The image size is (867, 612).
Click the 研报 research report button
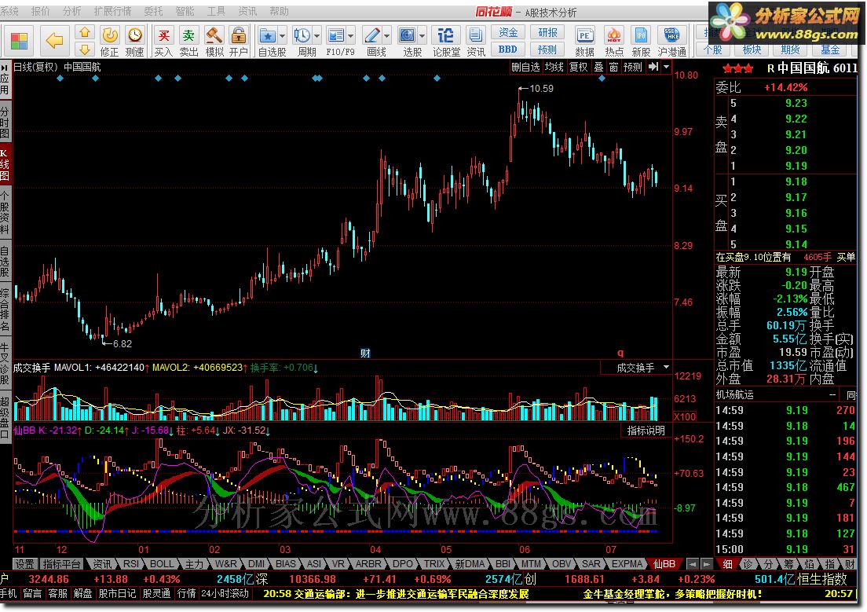(x=547, y=33)
